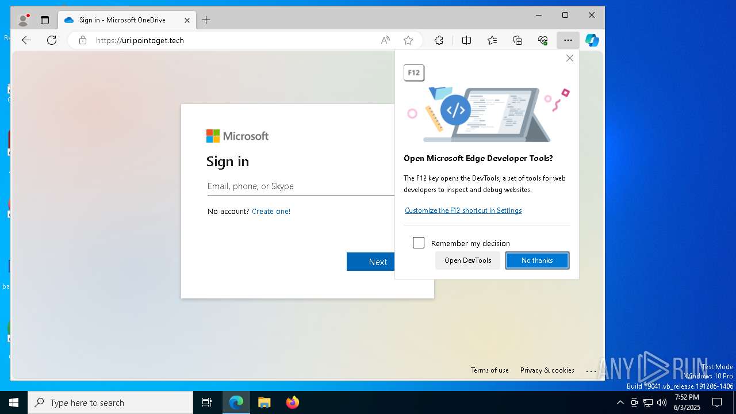Open the Windows Start menu
The height and width of the screenshot is (414, 736).
[14, 402]
